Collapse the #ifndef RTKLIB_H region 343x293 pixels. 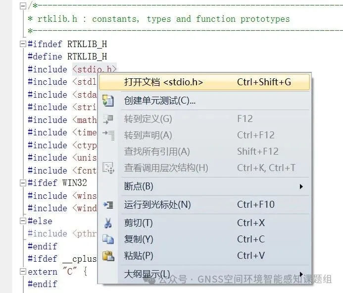(22, 44)
